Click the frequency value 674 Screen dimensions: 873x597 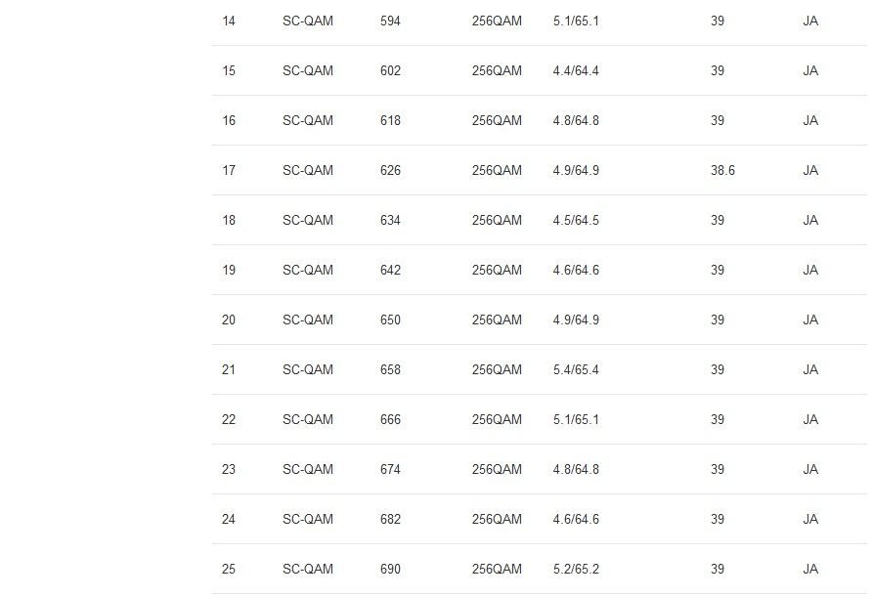tap(390, 469)
